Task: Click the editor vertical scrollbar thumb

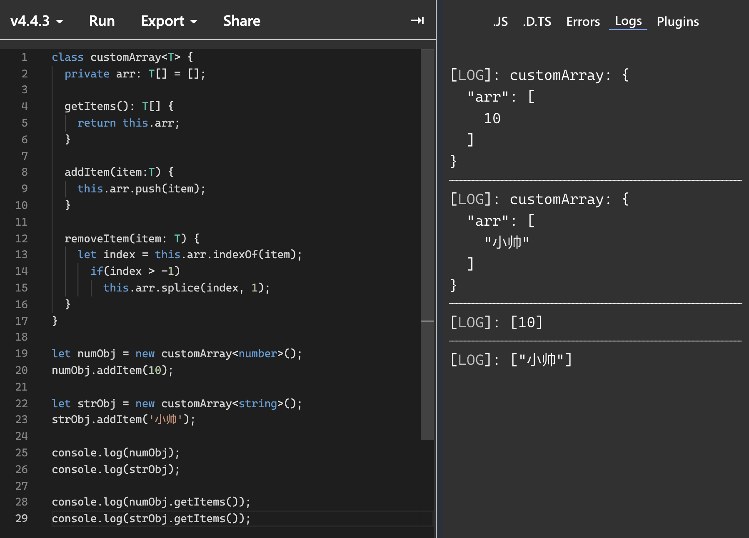Action: 427,244
